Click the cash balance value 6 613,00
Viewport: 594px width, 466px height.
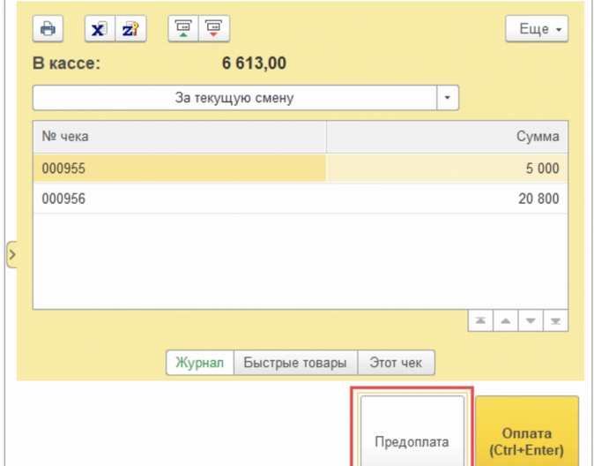(x=254, y=63)
